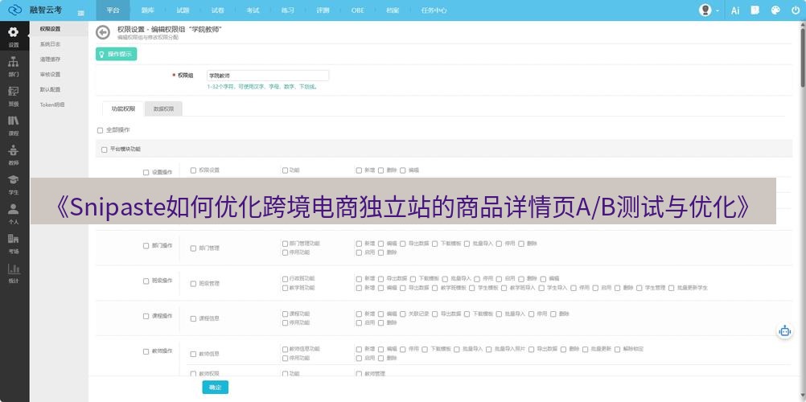Open the 档案 top menu
Image resolution: width=806 pixels, height=402 pixels.
click(x=393, y=10)
